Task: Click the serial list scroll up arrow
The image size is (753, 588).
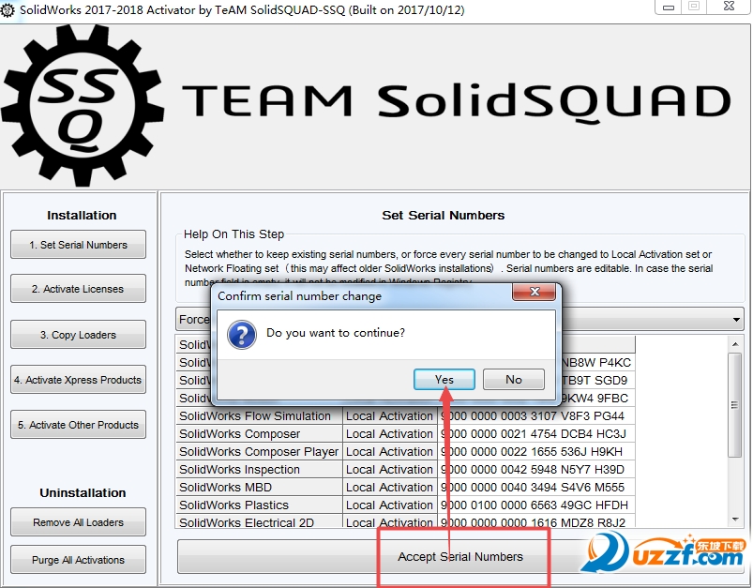Action: click(x=735, y=344)
